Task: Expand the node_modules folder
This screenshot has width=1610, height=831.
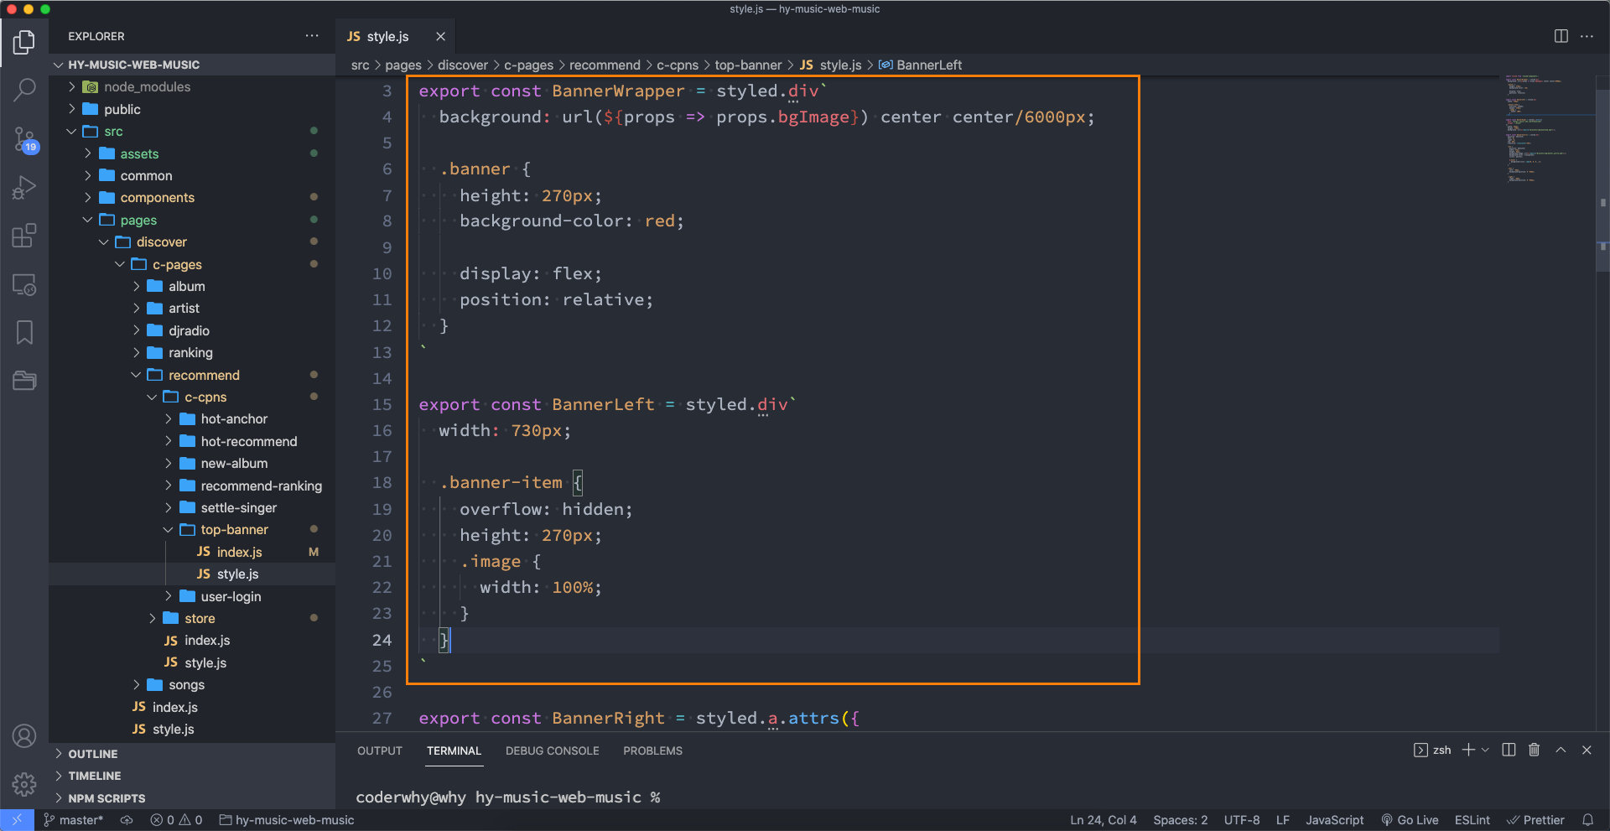Action: [147, 87]
